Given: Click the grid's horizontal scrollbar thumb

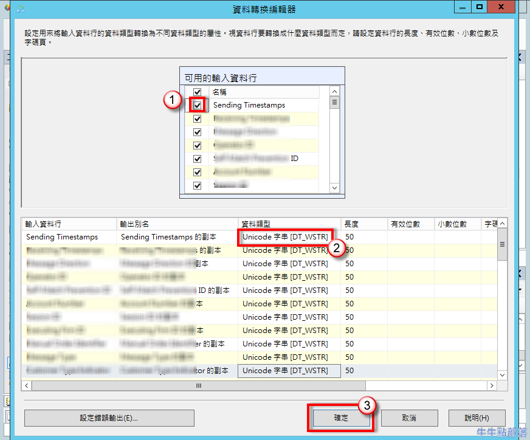Looking at the screenshot, I should pos(198,386).
